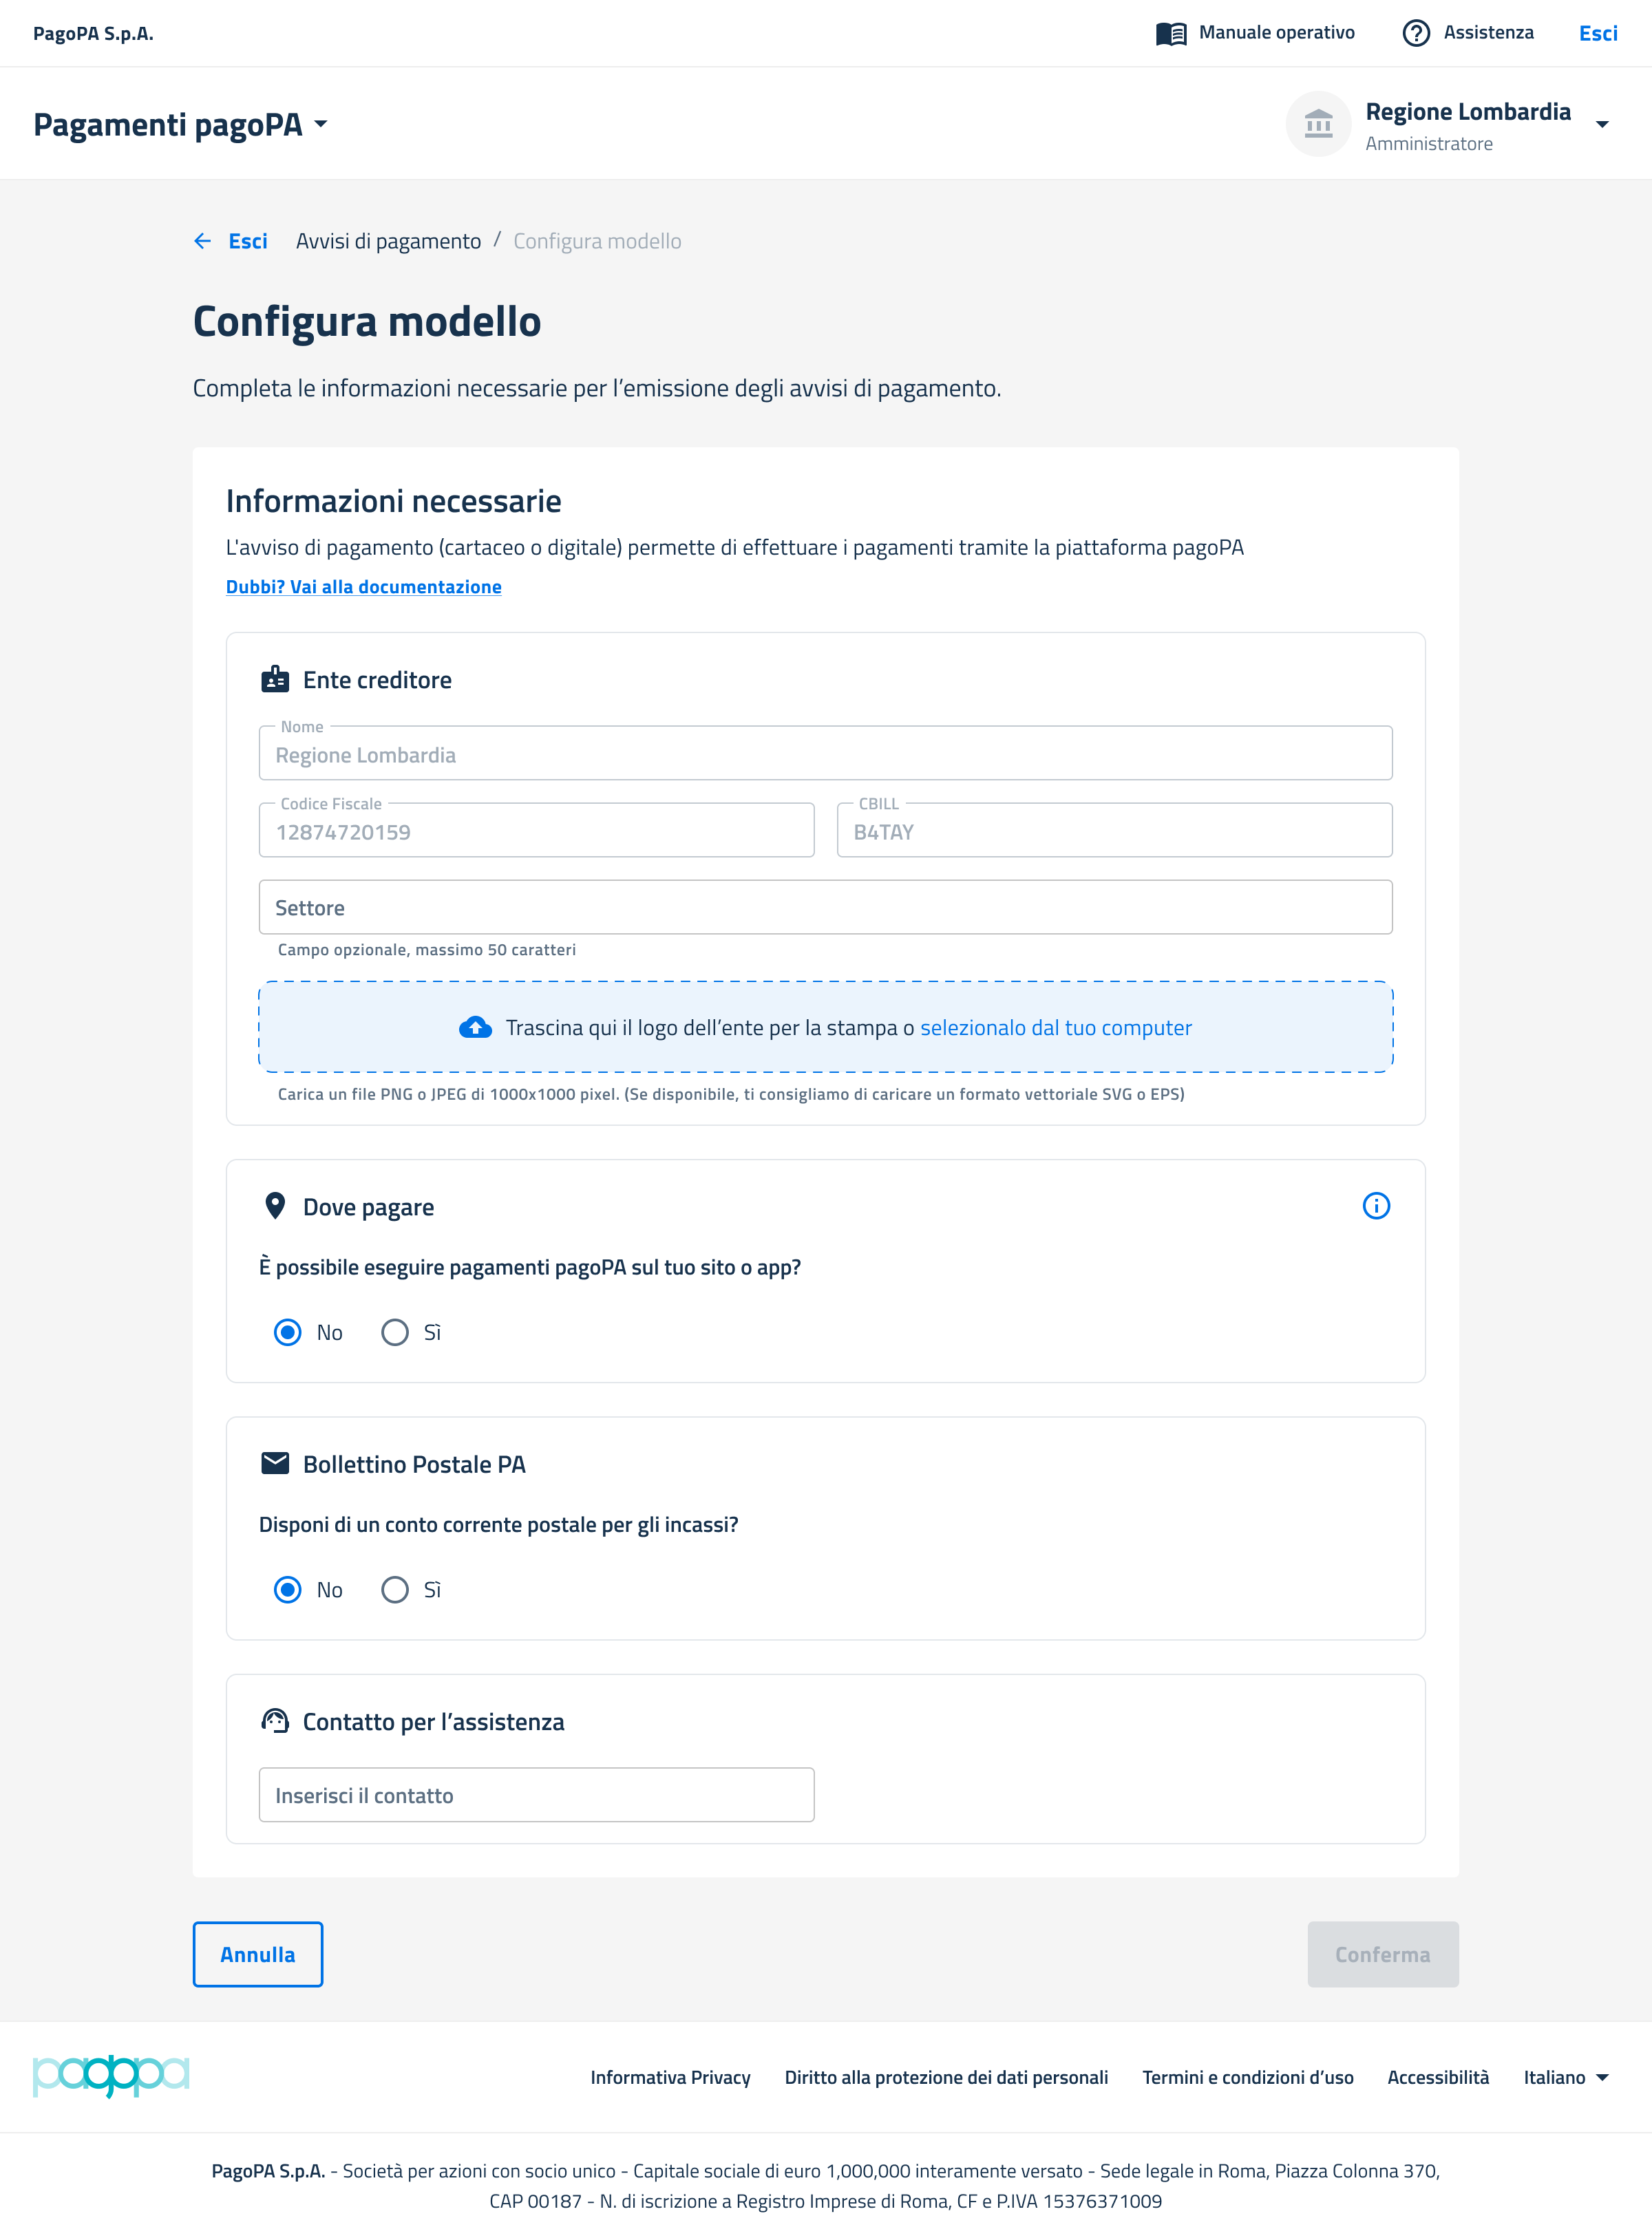Click the Inserisci il contatto field
This screenshot has width=1652, height=2238.
click(536, 1795)
